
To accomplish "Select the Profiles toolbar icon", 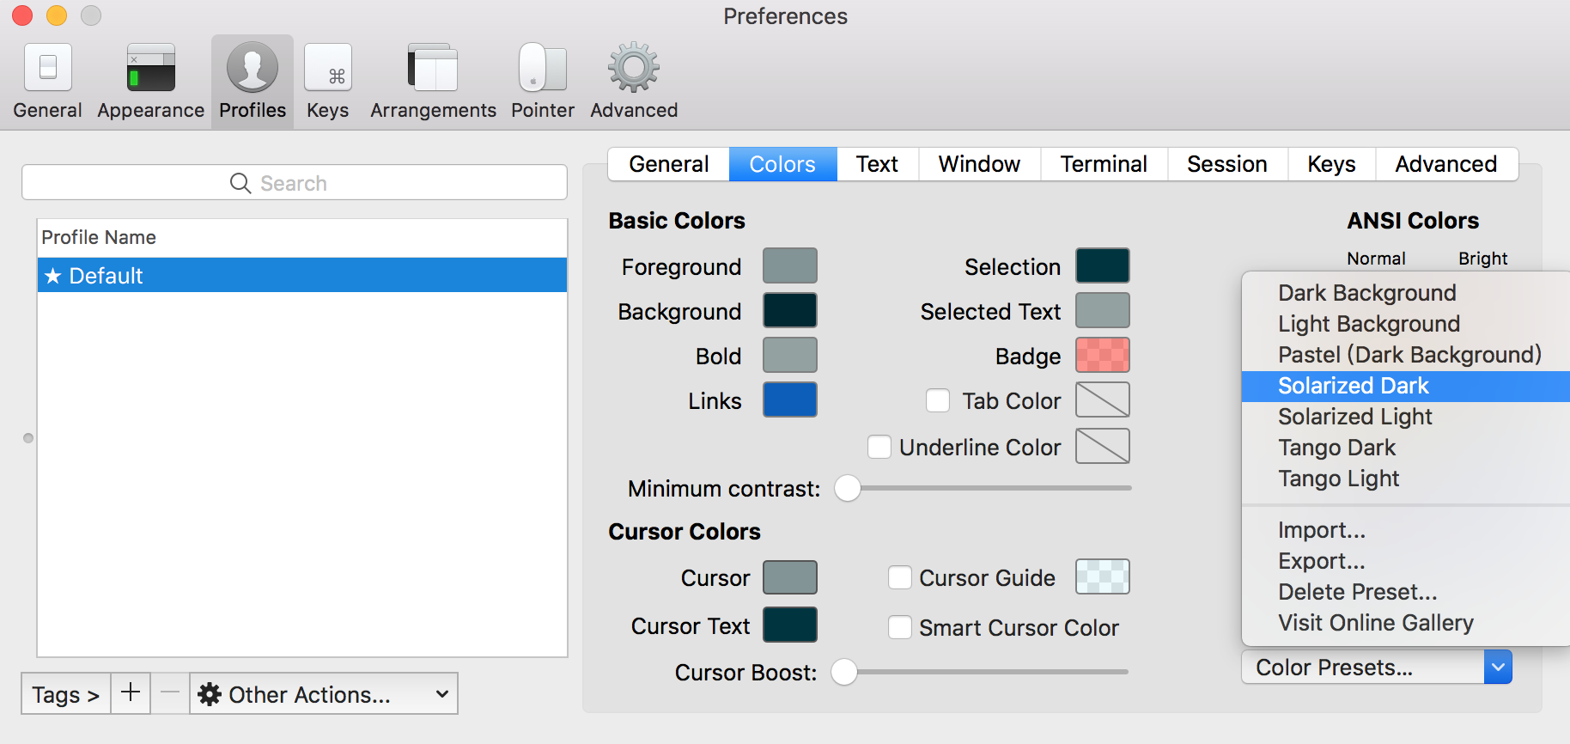I will point(253,69).
